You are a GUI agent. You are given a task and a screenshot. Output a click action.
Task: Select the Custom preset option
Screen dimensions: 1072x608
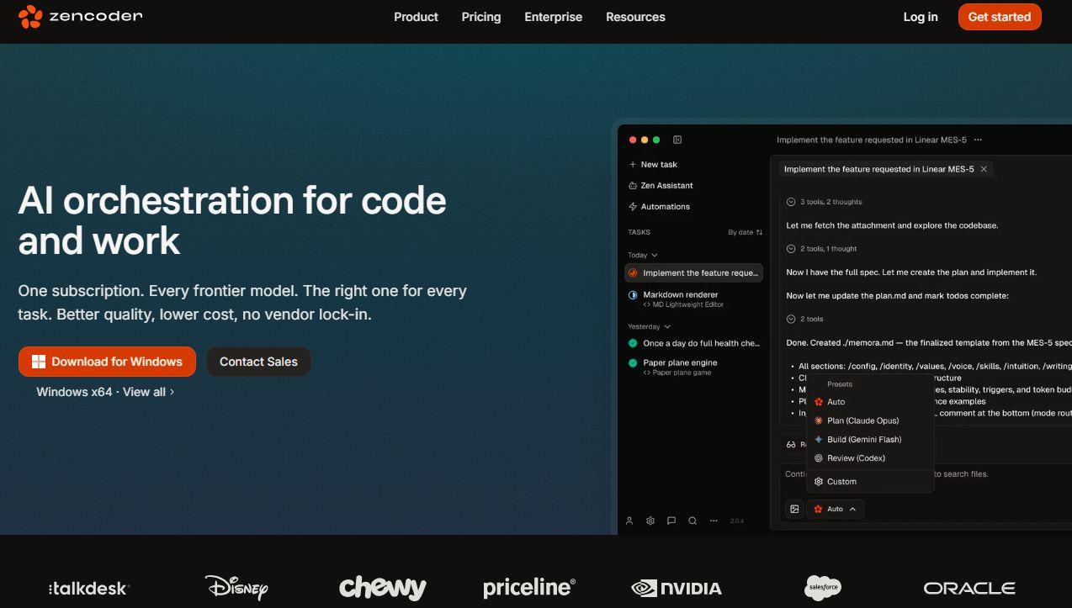coord(871,482)
